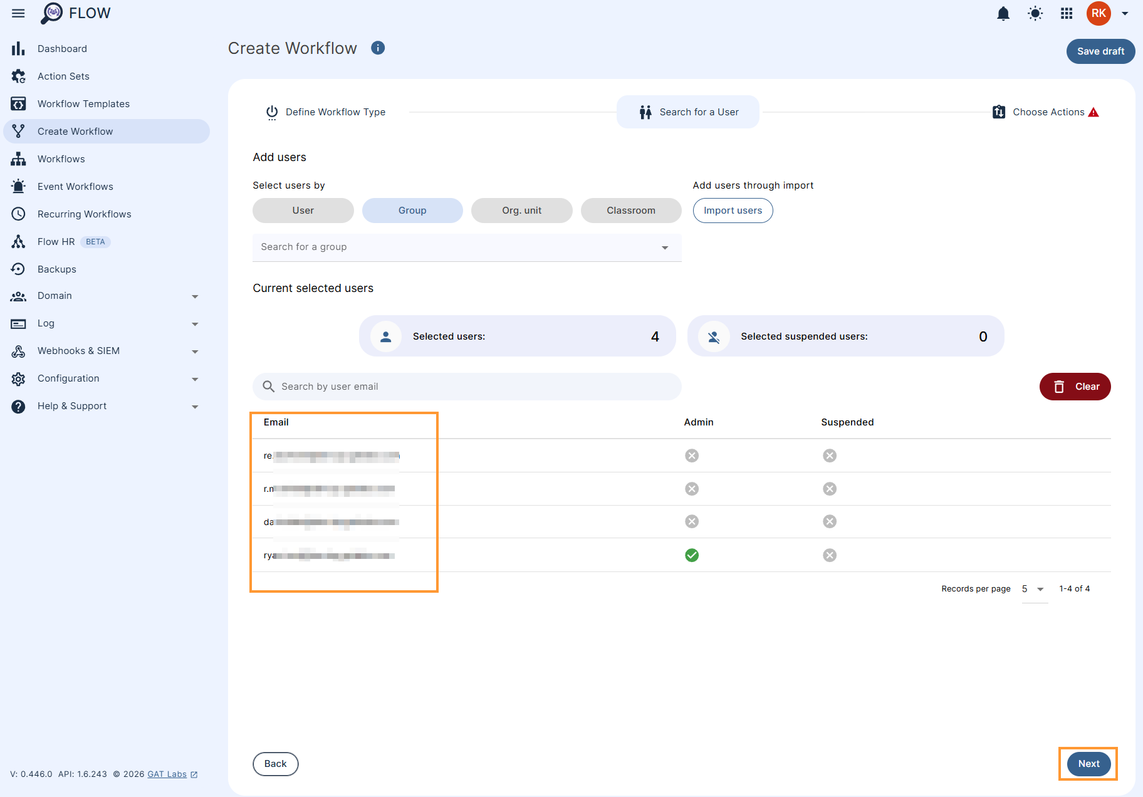Click the Import users button
1143x797 pixels.
coord(733,211)
